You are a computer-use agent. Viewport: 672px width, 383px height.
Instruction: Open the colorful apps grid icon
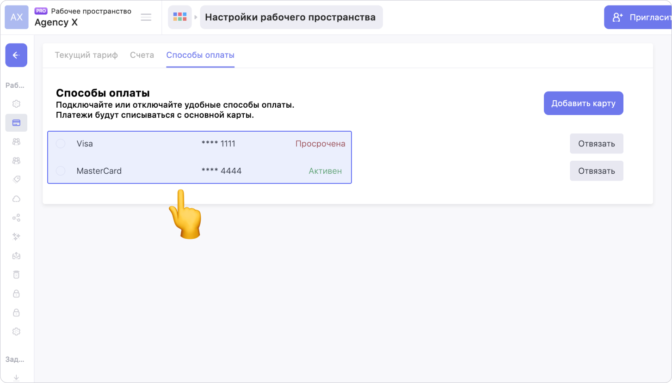[x=179, y=18]
